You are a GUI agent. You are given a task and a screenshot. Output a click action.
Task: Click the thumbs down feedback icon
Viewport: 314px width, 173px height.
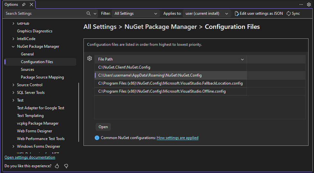tap(66, 166)
